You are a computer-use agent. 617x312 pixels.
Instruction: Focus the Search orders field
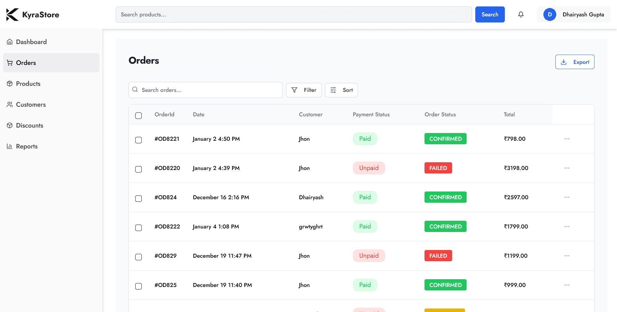(206, 90)
